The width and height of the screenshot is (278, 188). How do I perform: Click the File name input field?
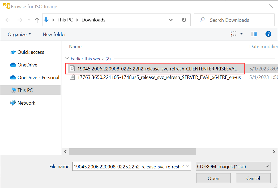coord(129,167)
